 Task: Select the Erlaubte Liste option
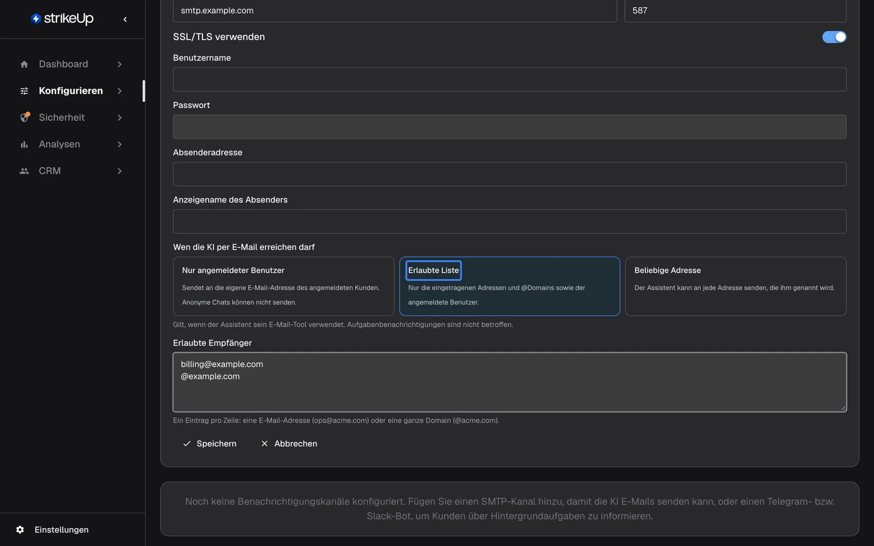[x=509, y=286]
